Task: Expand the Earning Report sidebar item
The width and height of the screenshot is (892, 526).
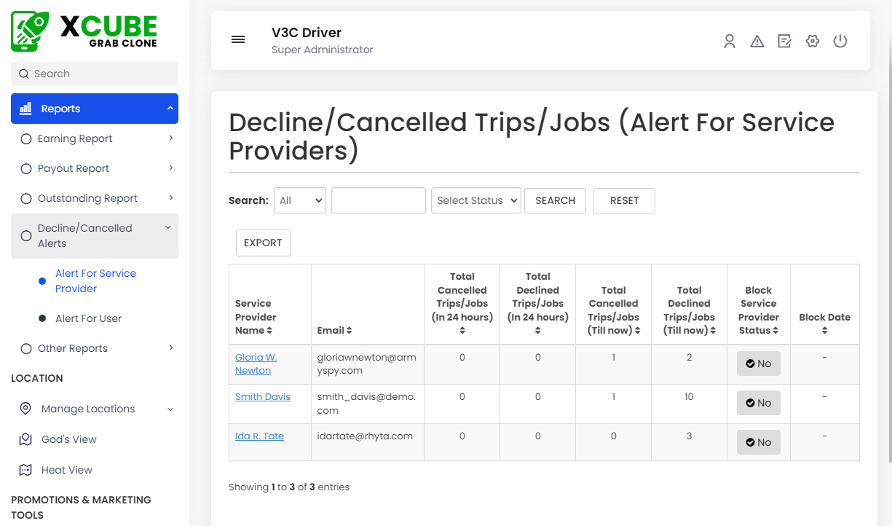Action: pyautogui.click(x=74, y=138)
